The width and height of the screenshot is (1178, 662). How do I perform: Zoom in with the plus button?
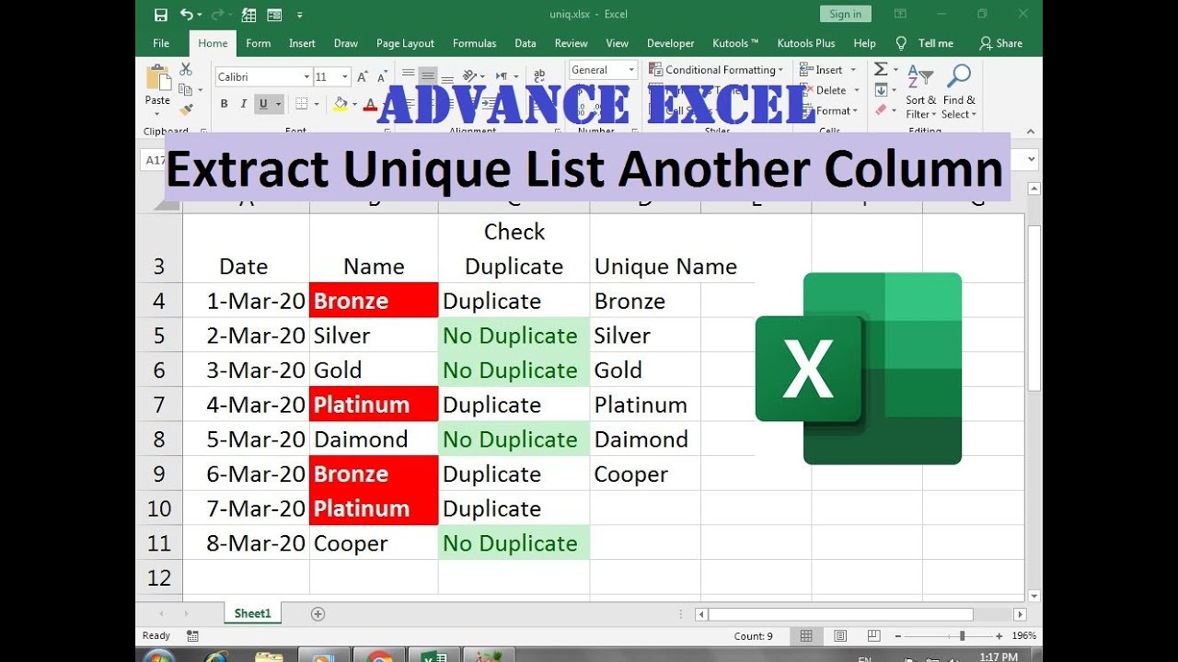[999, 635]
